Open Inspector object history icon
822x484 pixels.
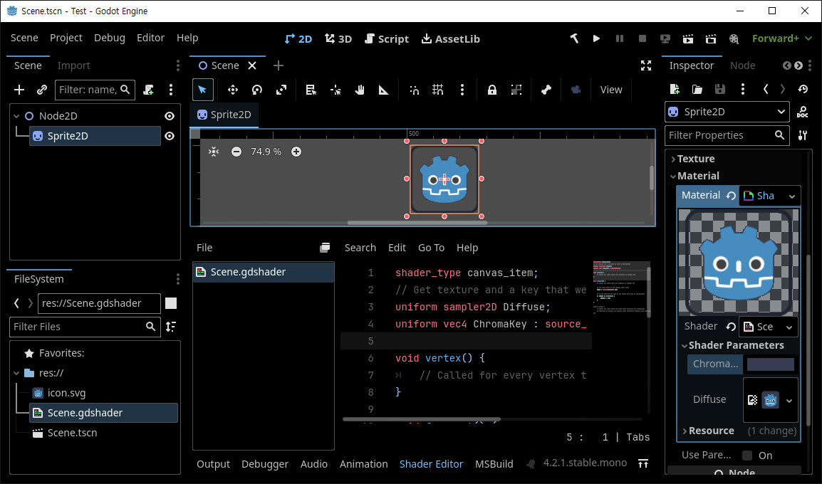(x=803, y=89)
